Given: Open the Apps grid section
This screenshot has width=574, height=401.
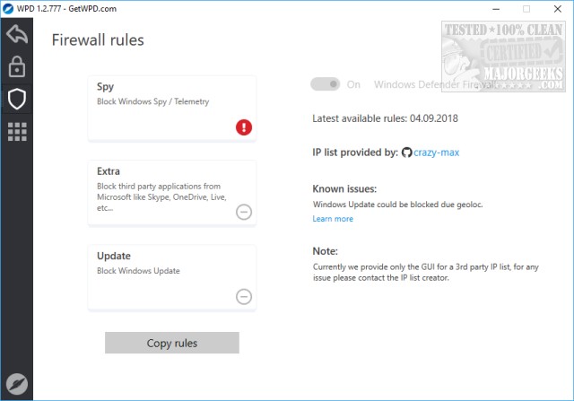Looking at the screenshot, I should point(16,132).
